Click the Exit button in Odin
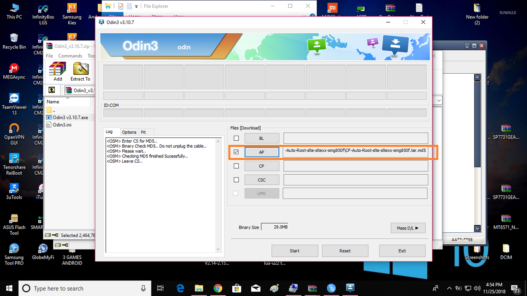The height and width of the screenshot is (296, 527). coord(402,251)
